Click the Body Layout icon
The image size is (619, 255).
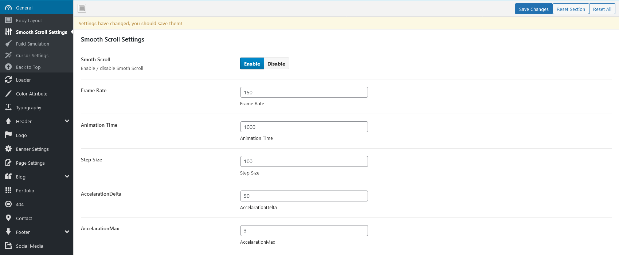pyautogui.click(x=8, y=20)
